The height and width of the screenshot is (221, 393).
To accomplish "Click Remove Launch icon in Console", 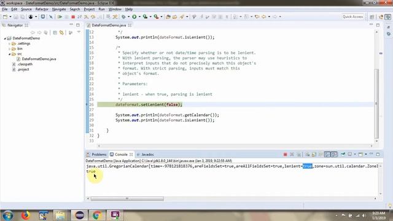I will (292, 154).
